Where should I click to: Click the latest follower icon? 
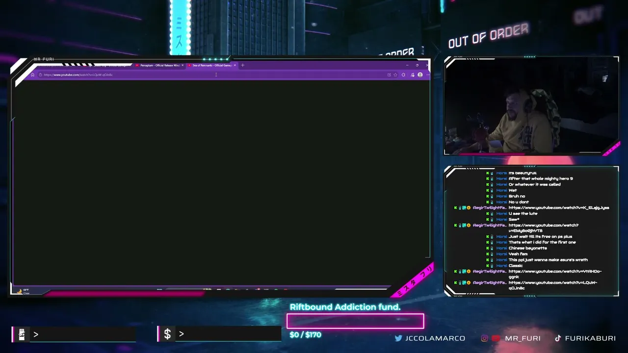pyautogui.click(x=22, y=334)
